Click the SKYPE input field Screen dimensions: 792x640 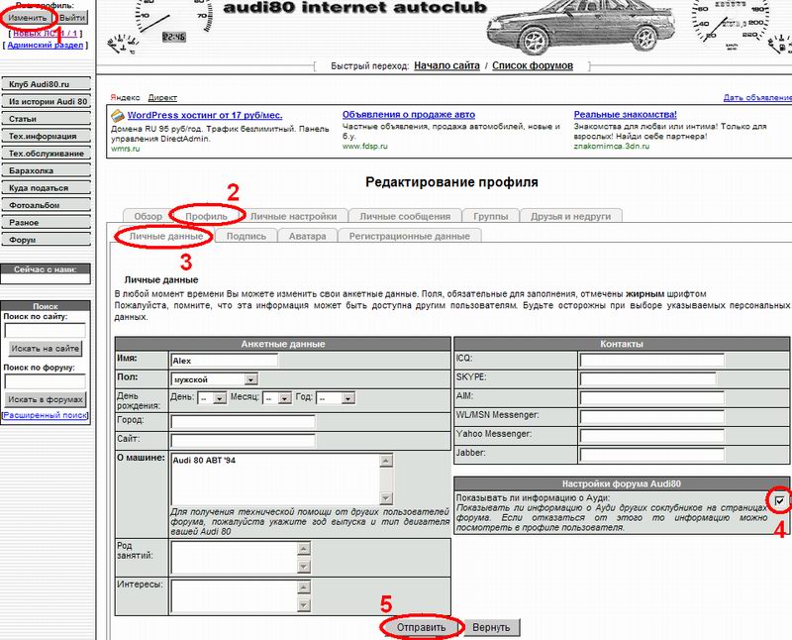[x=648, y=379]
